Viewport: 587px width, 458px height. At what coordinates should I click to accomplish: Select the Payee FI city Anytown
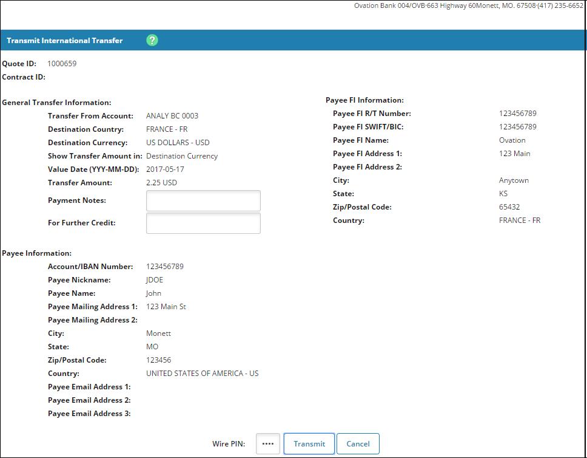tap(514, 180)
